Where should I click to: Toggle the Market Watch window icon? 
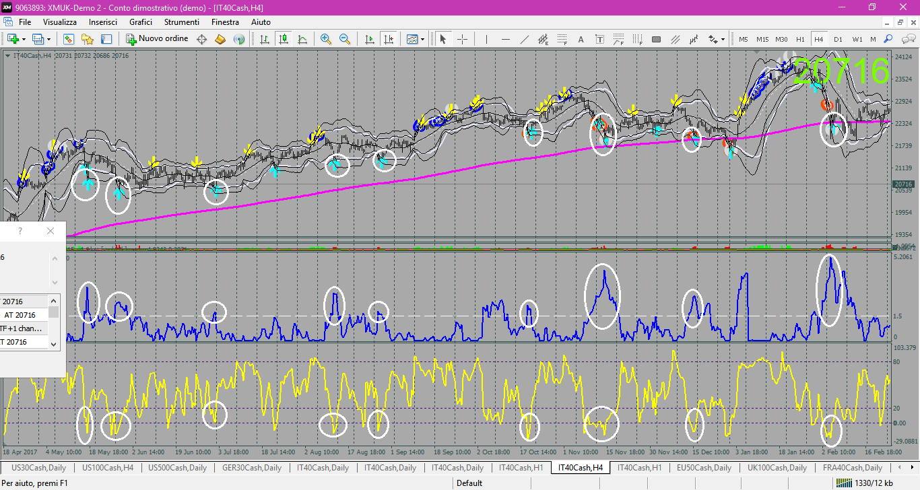[68, 39]
